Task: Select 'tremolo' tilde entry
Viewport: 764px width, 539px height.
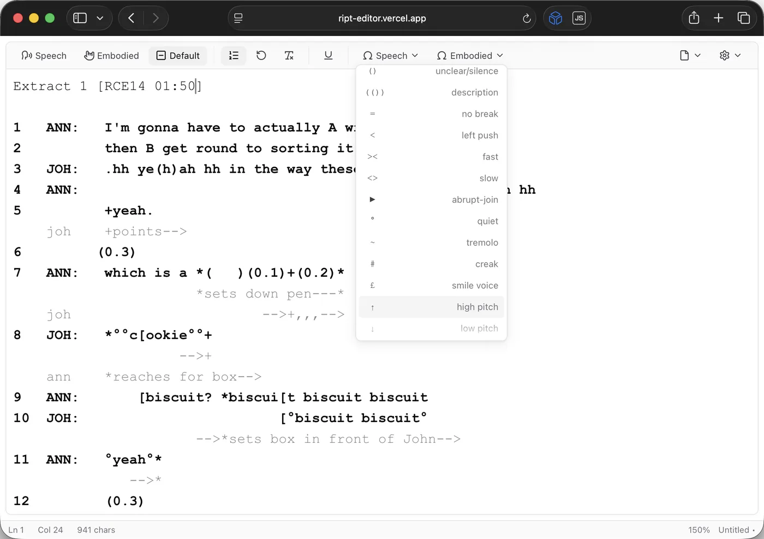Action: (x=432, y=242)
